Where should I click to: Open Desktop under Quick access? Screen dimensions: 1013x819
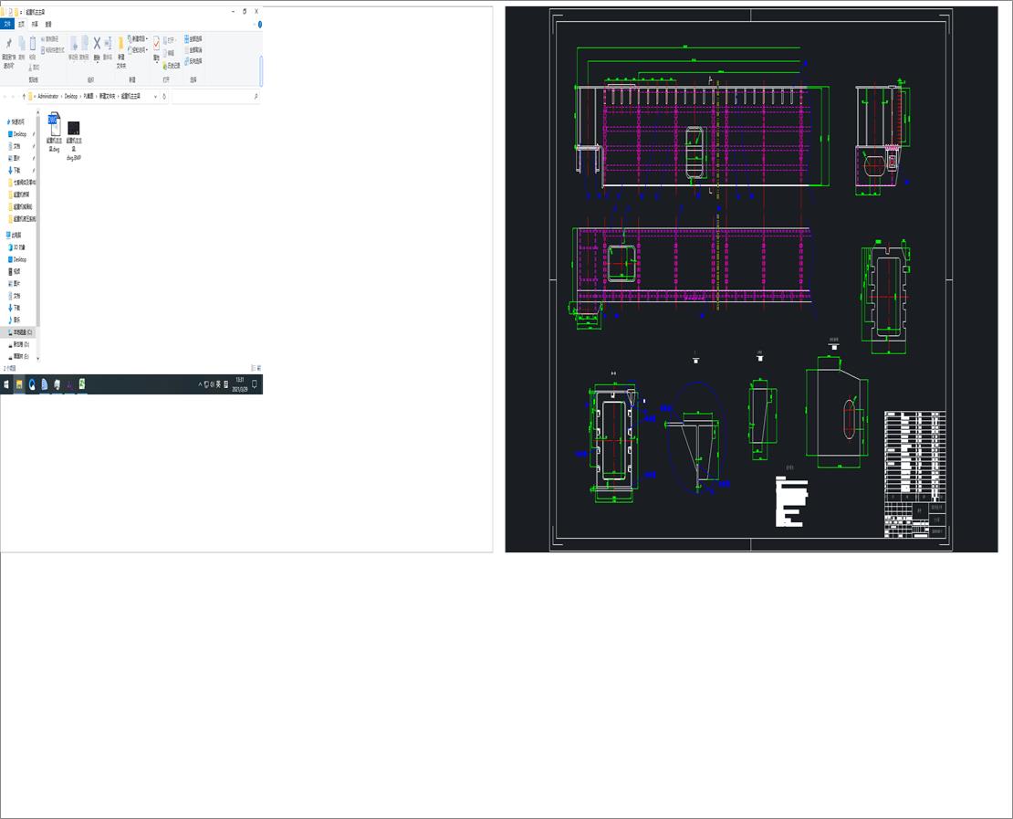click(18, 134)
